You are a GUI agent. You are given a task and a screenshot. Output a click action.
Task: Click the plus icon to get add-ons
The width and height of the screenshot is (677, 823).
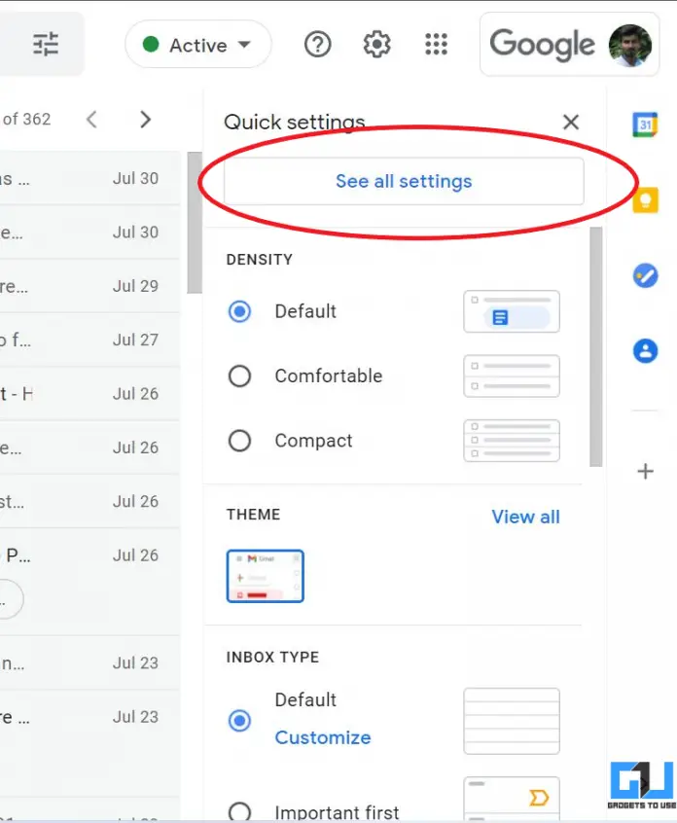pyautogui.click(x=645, y=472)
